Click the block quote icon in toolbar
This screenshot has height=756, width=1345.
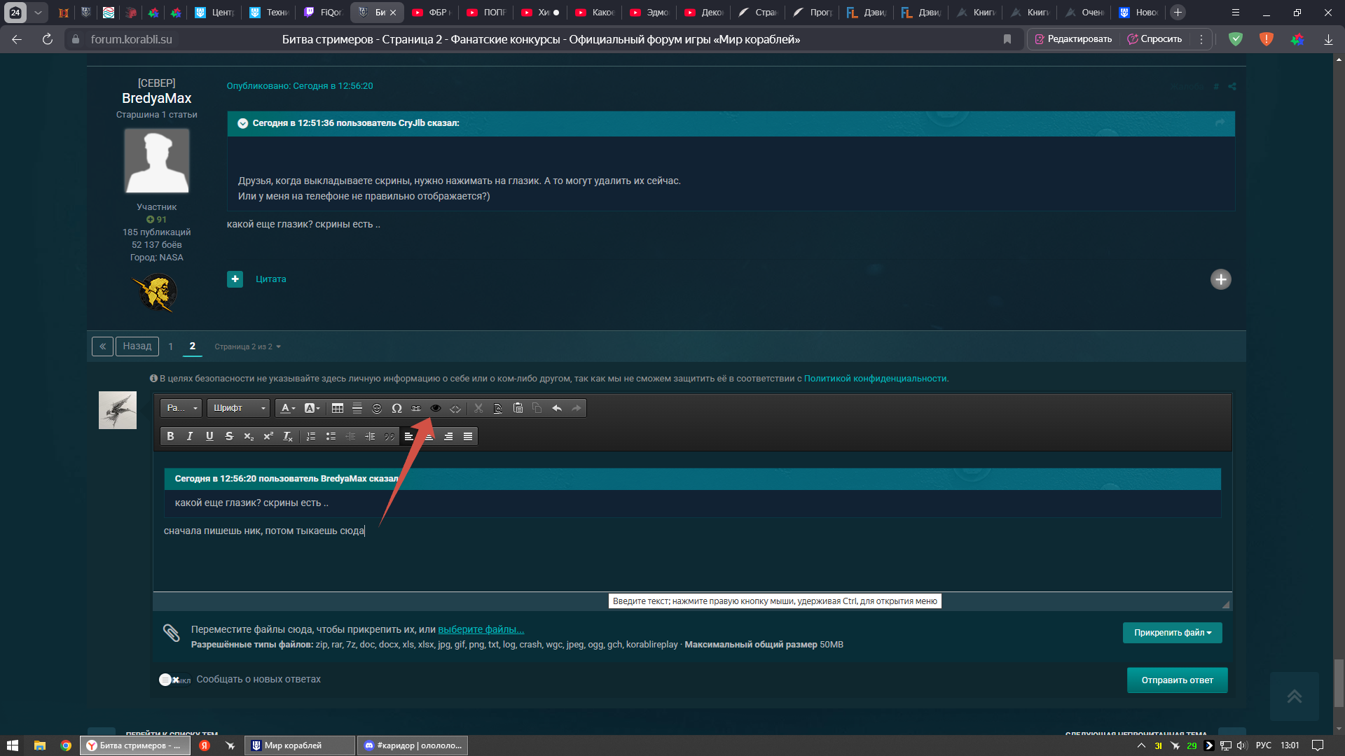tap(389, 436)
